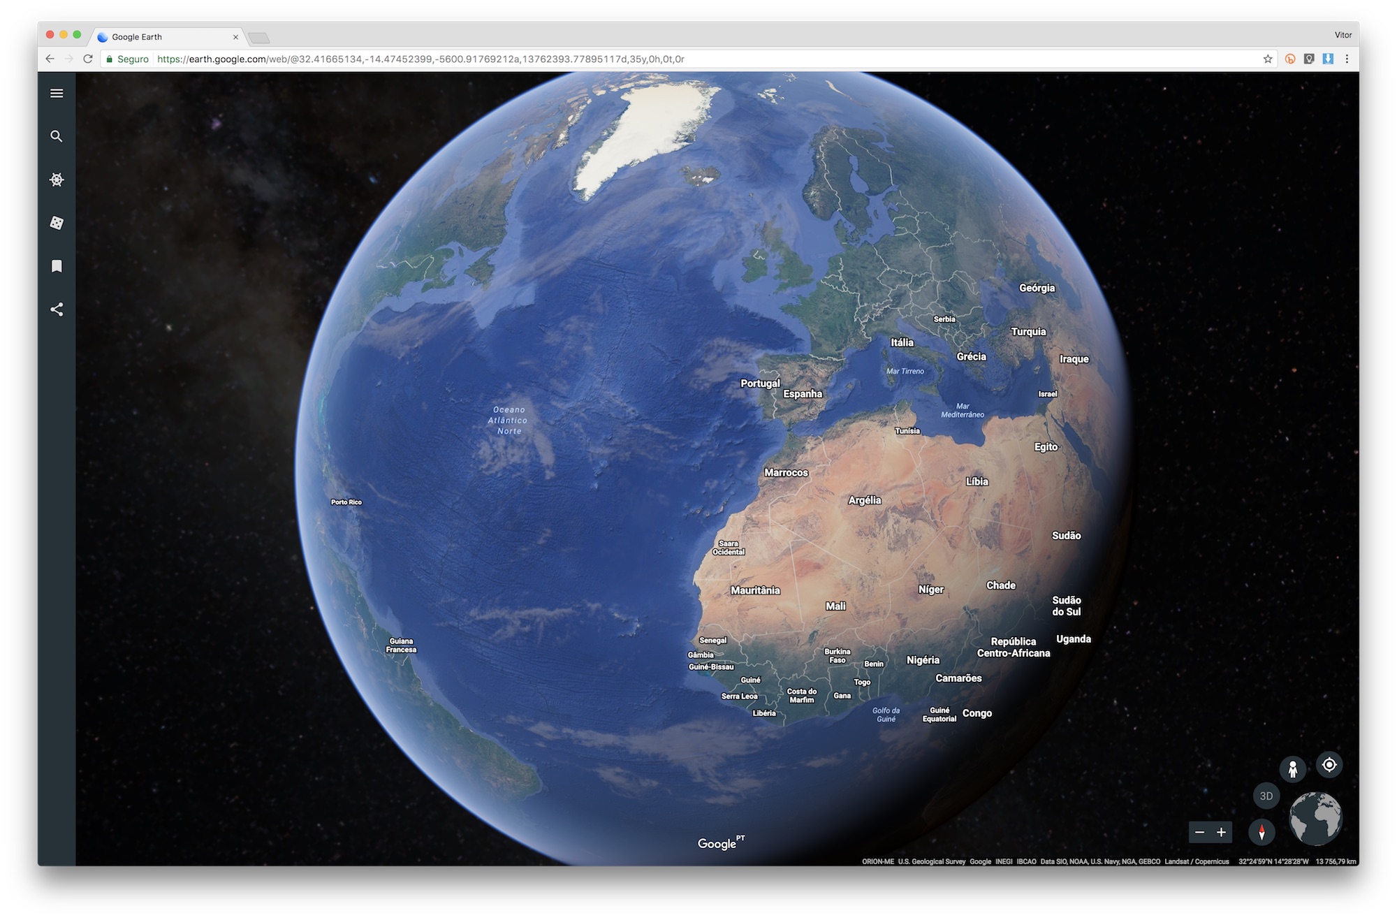This screenshot has height=920, width=1397.
Task: Click the browser forward arrow
Action: pyautogui.click(x=68, y=59)
